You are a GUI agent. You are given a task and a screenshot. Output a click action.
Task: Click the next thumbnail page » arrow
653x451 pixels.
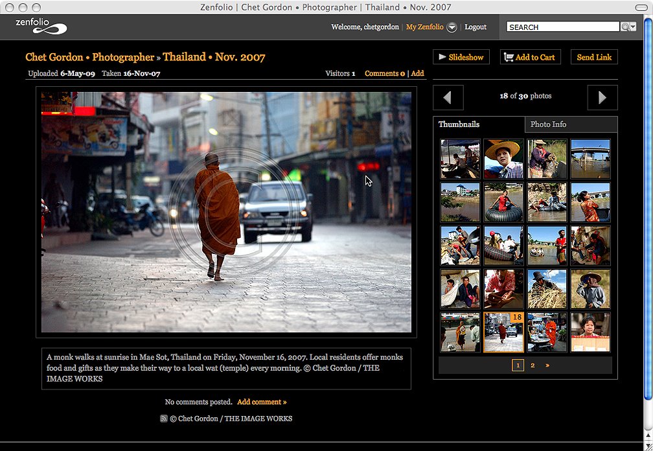click(x=547, y=365)
